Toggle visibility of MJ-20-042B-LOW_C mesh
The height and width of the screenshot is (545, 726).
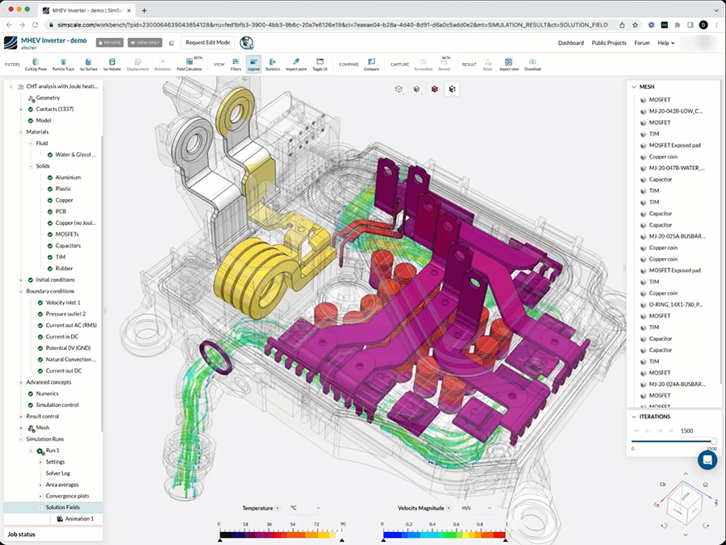click(x=643, y=111)
